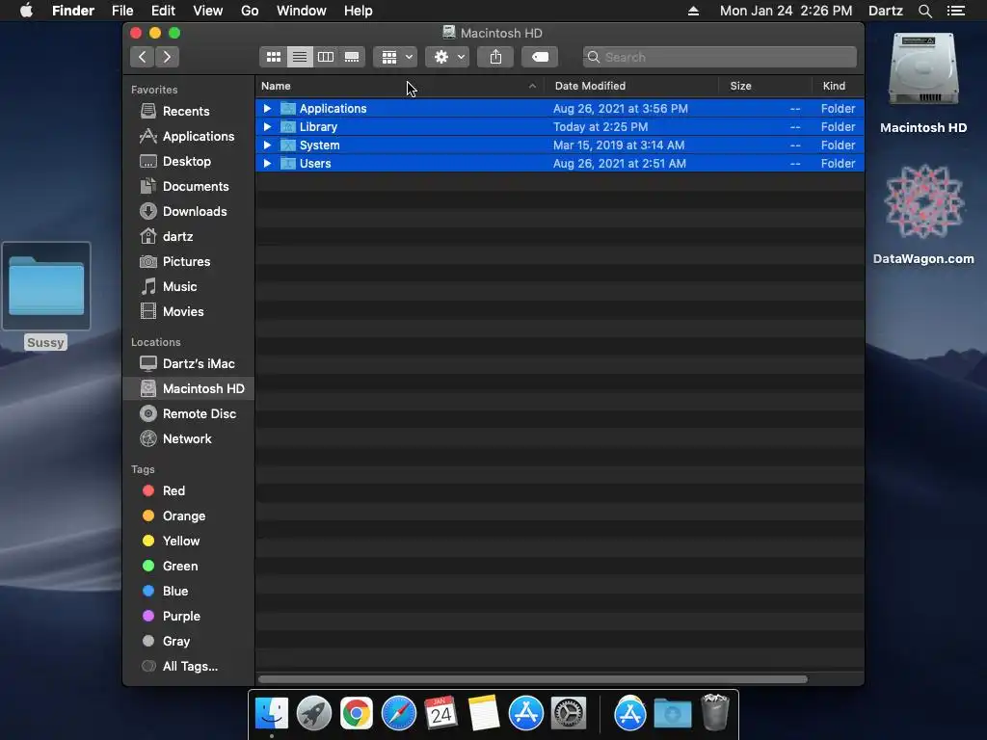This screenshot has height=740, width=987.
Task: Select Network under Locations
Action: [187, 439]
